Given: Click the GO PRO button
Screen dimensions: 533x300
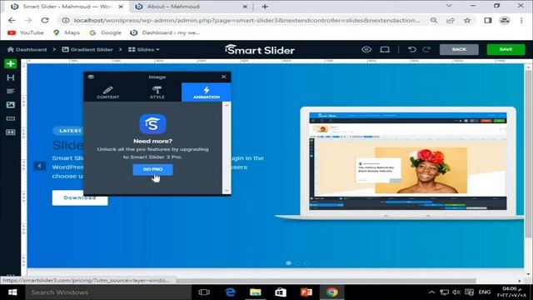Looking at the screenshot, I should [x=152, y=169].
